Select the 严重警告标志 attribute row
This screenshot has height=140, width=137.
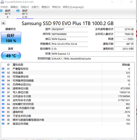pyautogui.click(x=66, y=69)
